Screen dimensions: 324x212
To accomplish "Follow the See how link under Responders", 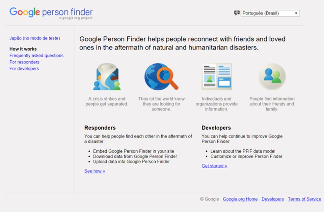I will click(94, 171).
